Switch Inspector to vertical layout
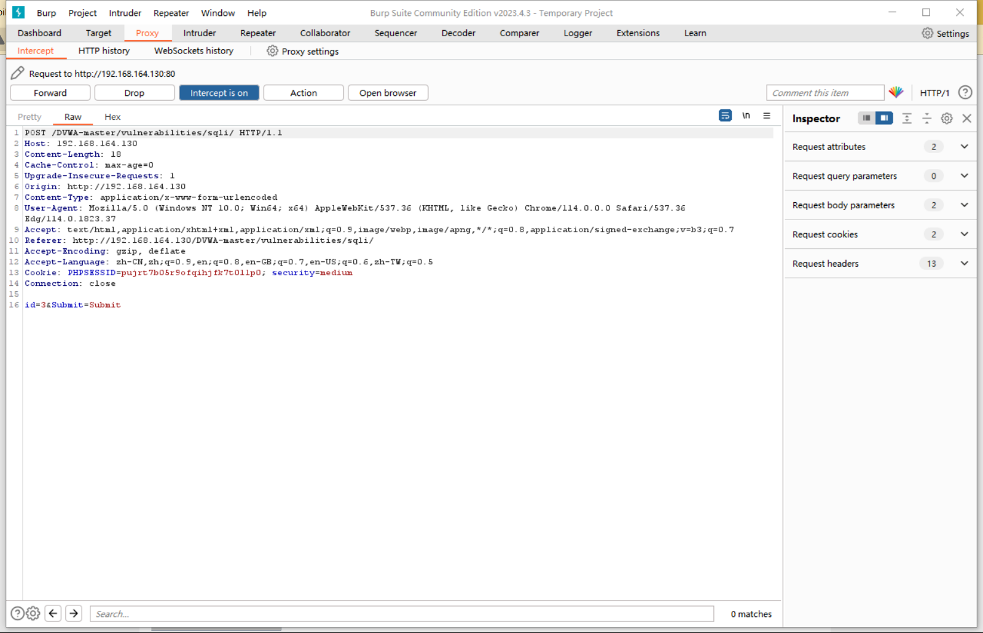983x633 pixels. (884, 118)
